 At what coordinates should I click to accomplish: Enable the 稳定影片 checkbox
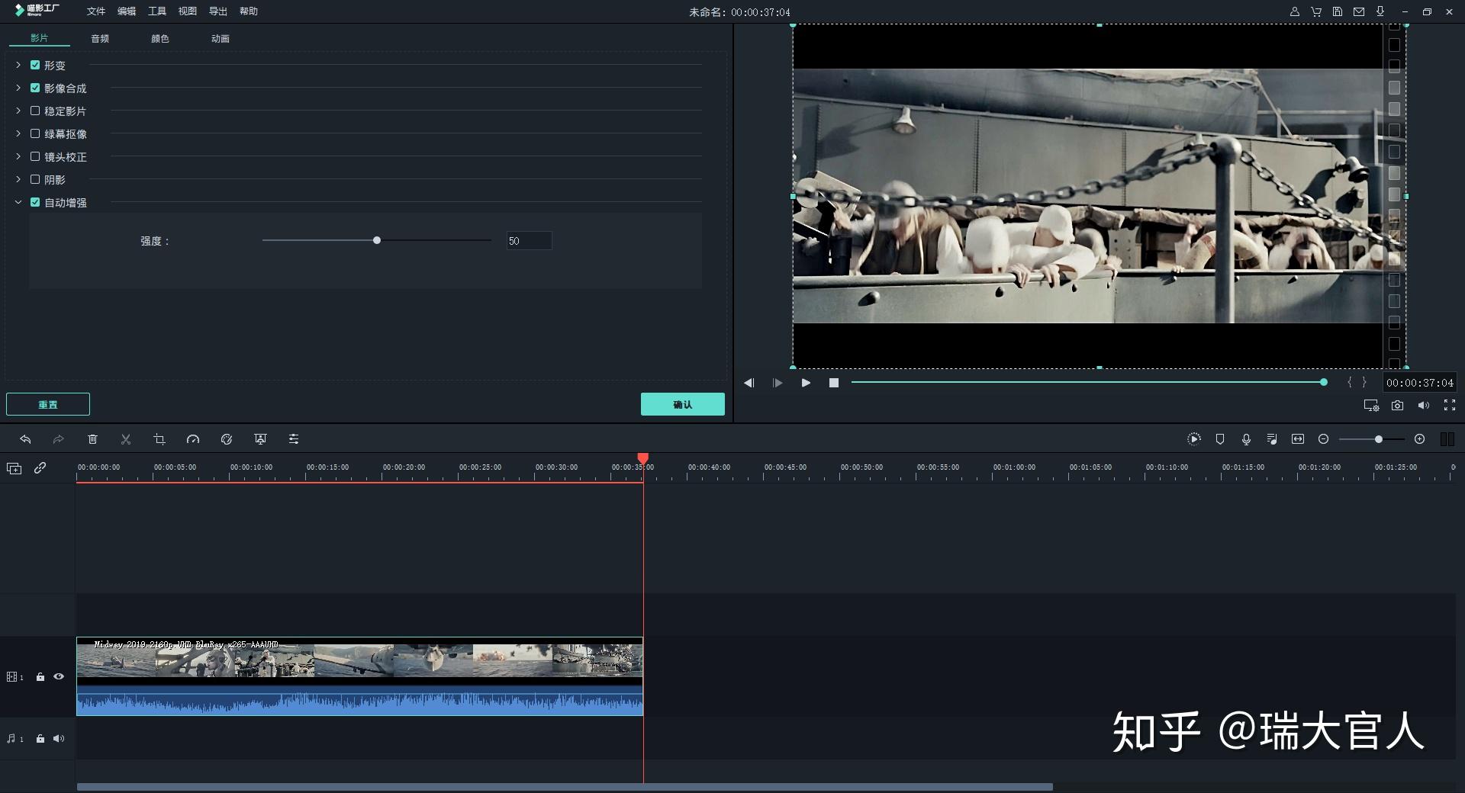[35, 111]
